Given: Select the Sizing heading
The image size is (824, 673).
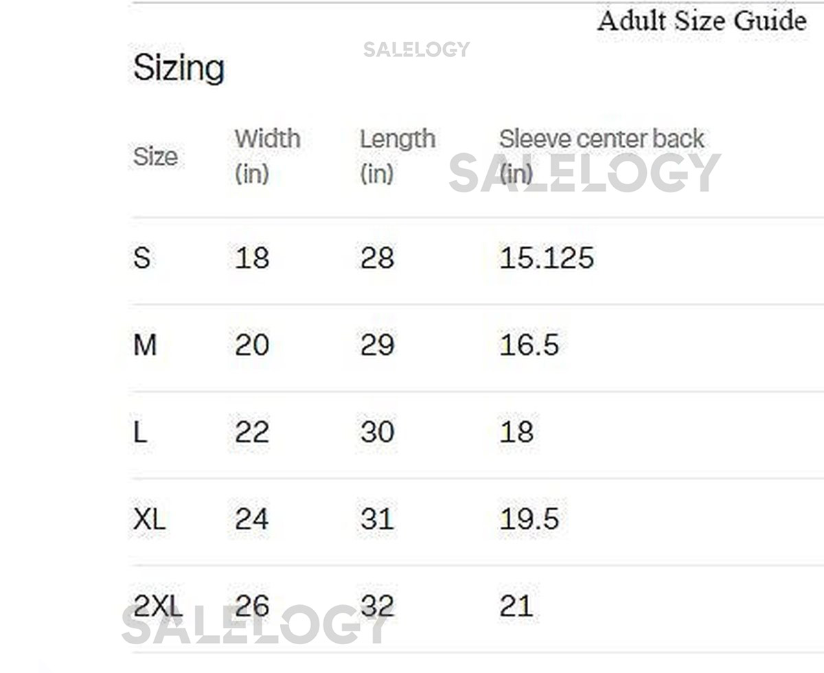Looking at the screenshot, I should pos(179,68).
